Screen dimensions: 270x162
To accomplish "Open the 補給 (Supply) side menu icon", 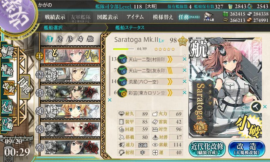I will pyautogui.click(x=7, y=70).
